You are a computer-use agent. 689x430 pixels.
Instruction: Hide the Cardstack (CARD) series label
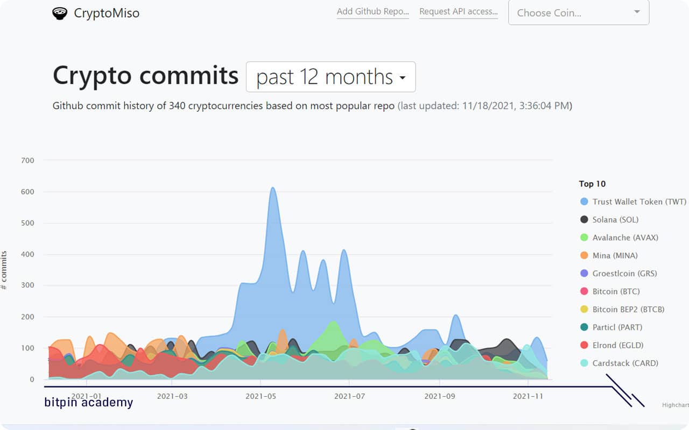click(625, 363)
